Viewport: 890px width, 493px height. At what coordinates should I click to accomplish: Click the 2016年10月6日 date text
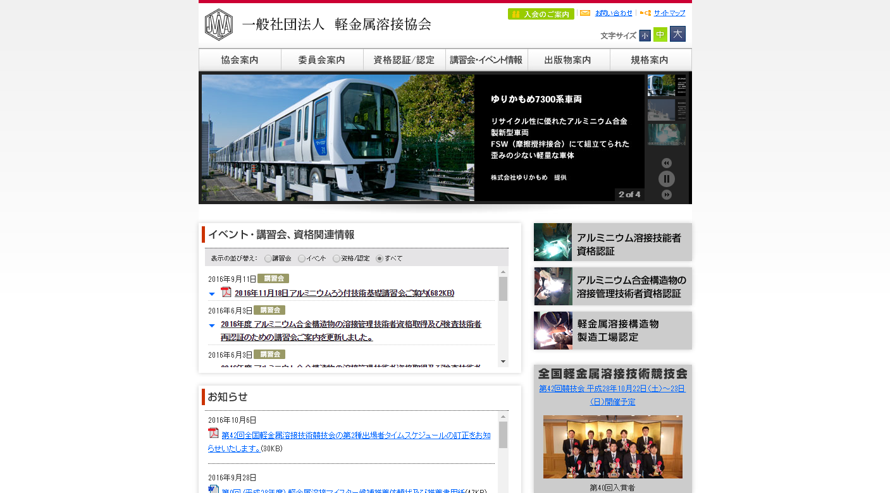click(x=232, y=420)
